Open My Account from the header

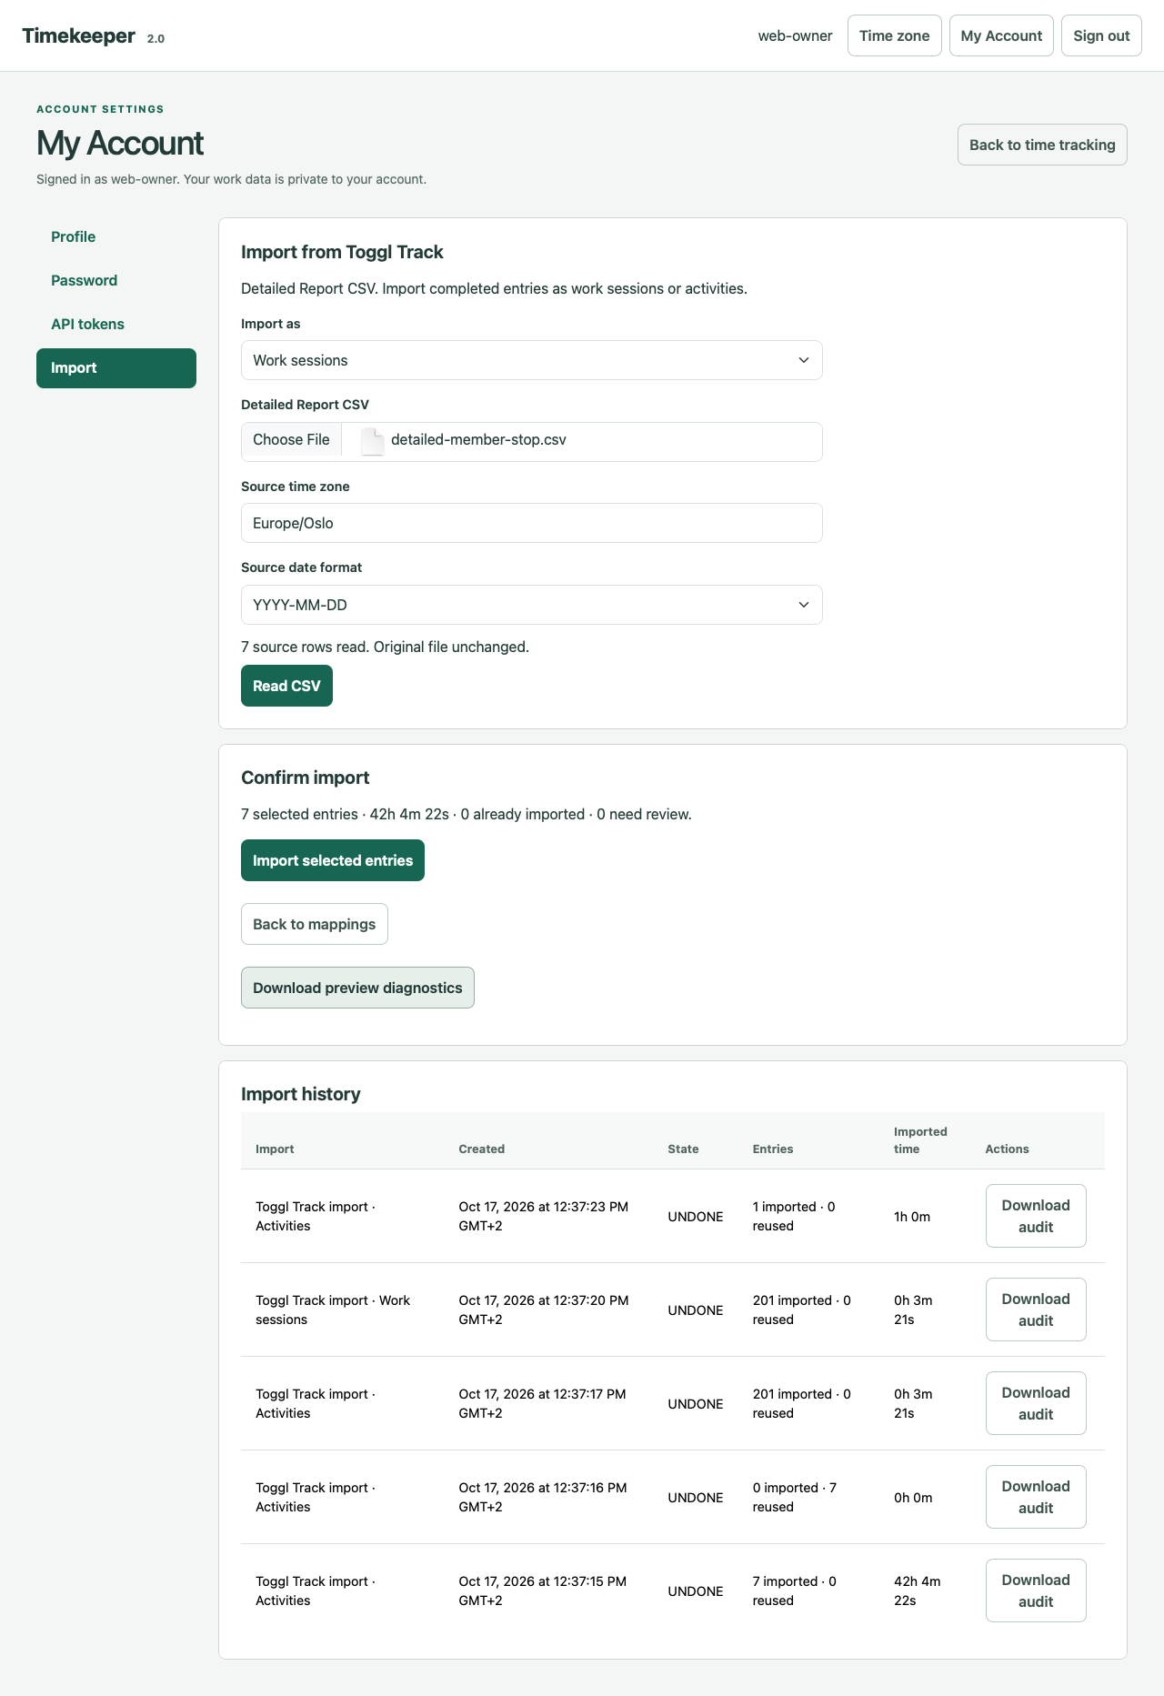(1001, 35)
